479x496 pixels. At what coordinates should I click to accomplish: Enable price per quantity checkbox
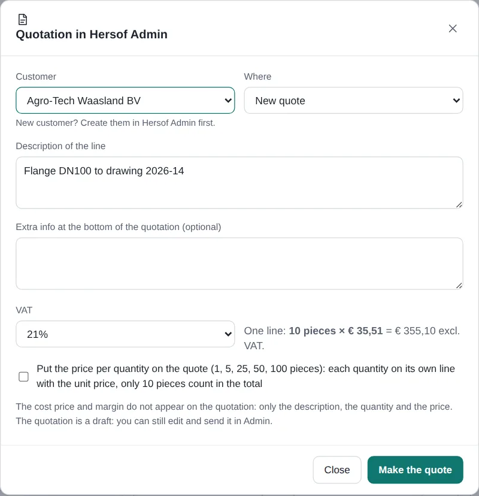coord(23,376)
